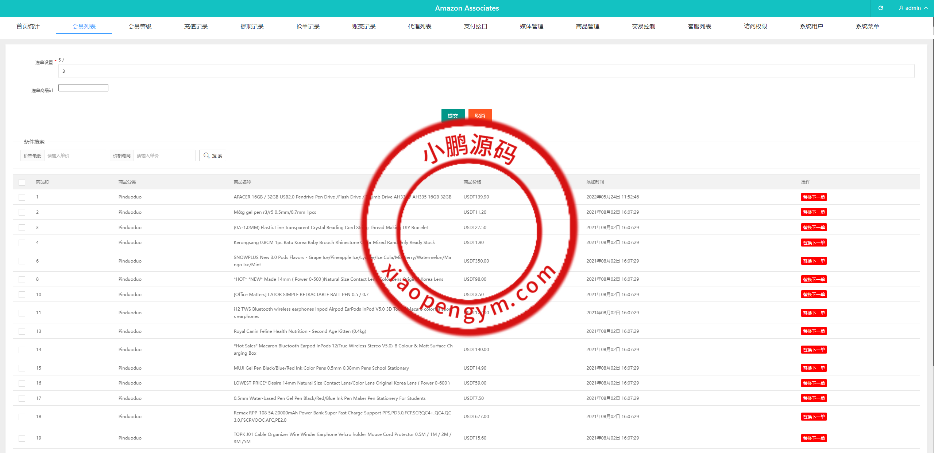The image size is (934, 453).
Task: Click the 连单商品id input box
Action: click(x=83, y=88)
